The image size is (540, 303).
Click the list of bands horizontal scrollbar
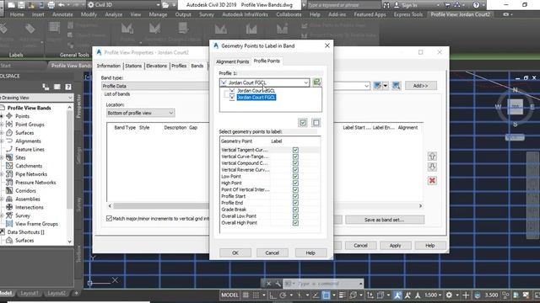265,205
